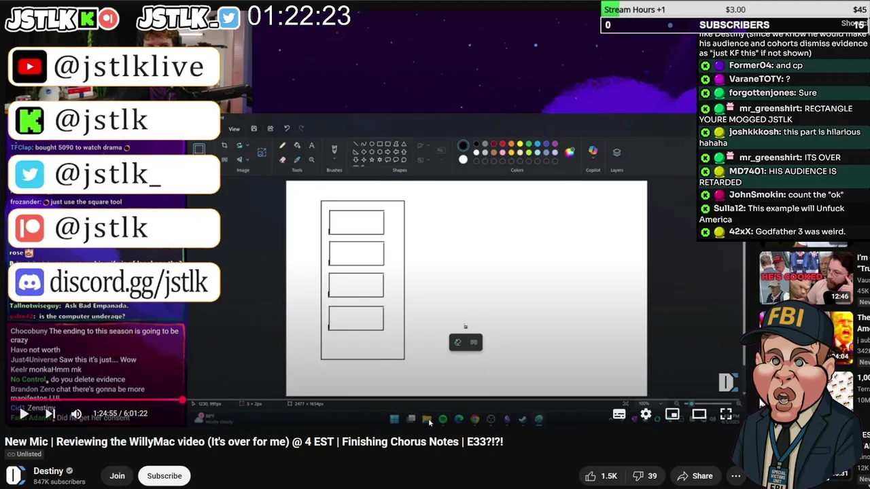Image resolution: width=870 pixels, height=489 pixels.
Task: Select the Magnifier tool in Paint
Action: 311,160
